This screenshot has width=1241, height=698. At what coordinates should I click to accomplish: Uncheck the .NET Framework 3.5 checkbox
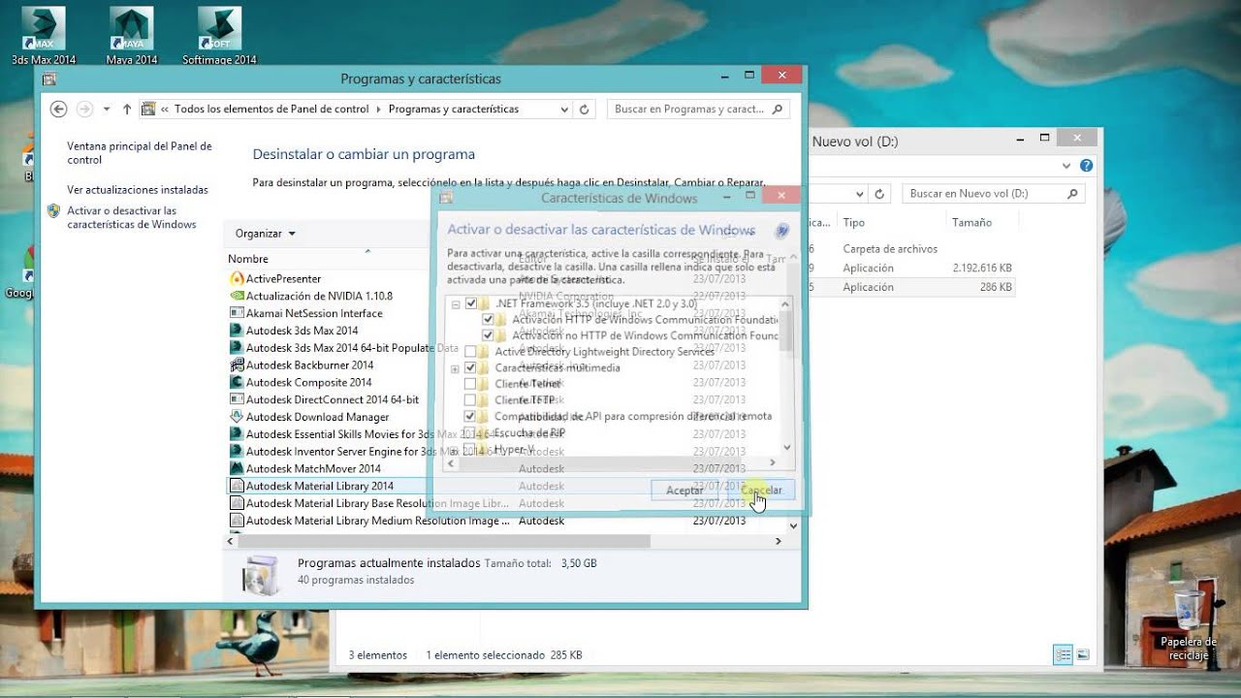click(470, 303)
